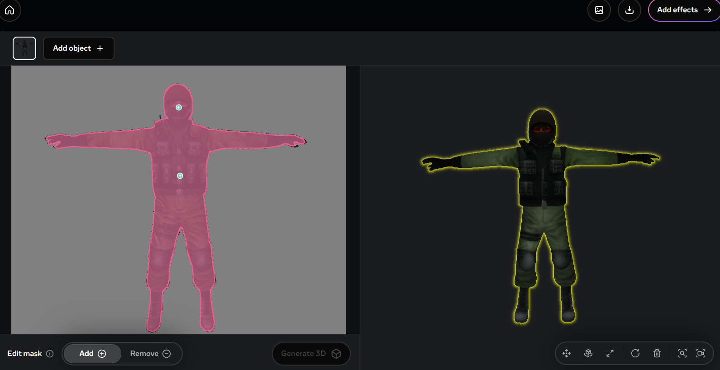
Task: Switch mask mode to Add
Action: pos(92,354)
